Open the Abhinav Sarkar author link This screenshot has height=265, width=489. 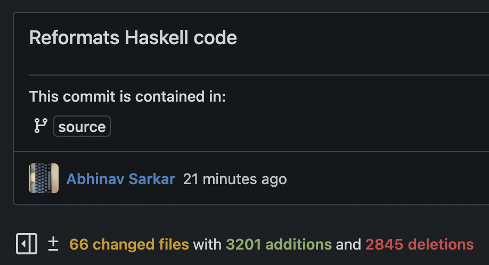pos(120,179)
